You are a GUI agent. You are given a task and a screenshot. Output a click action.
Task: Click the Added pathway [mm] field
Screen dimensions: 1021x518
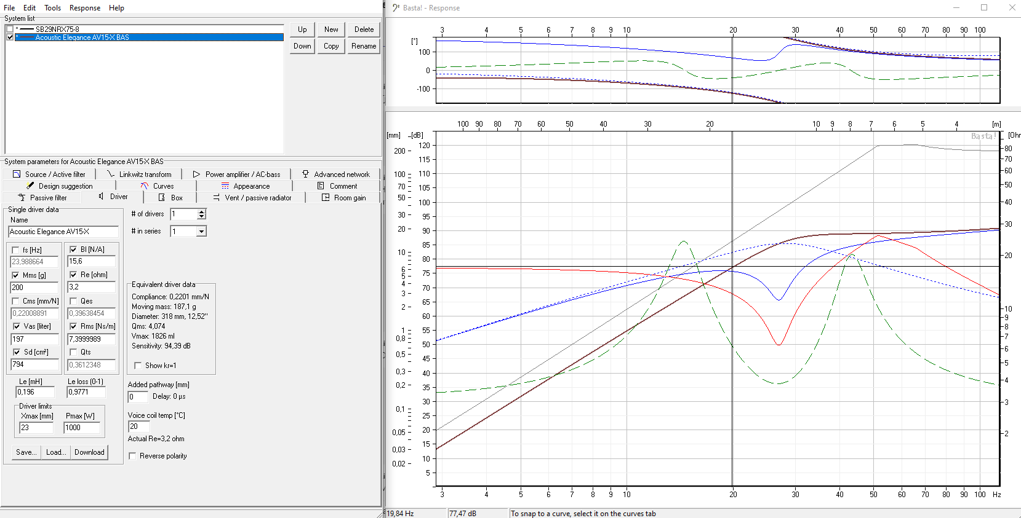[138, 397]
